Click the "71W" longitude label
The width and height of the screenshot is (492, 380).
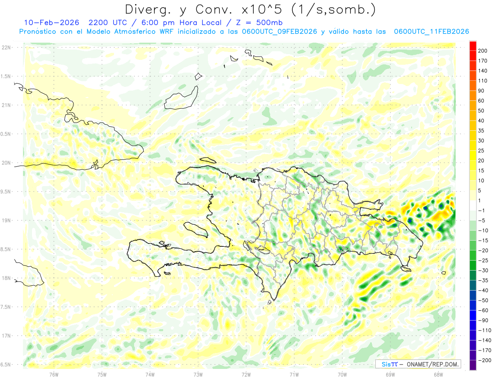[x=294, y=374]
